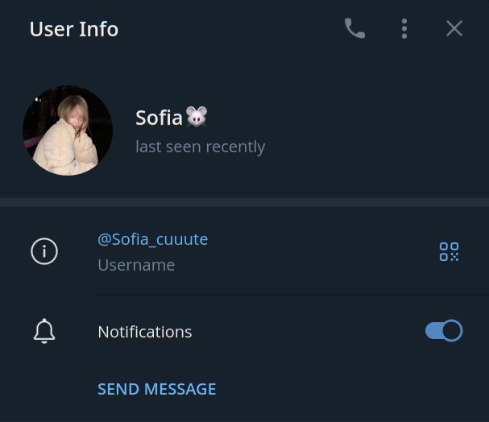Click the info circle icon
Screen dimensions: 489x422
44,252
